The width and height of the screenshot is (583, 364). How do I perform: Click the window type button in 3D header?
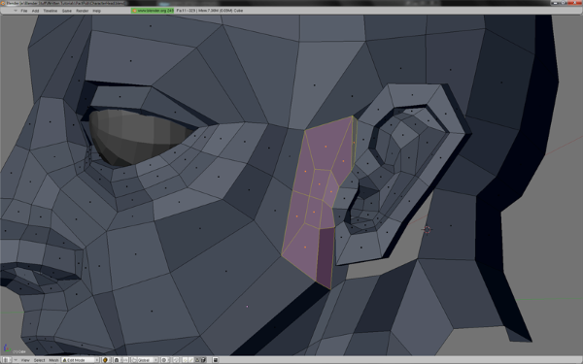point(6,360)
